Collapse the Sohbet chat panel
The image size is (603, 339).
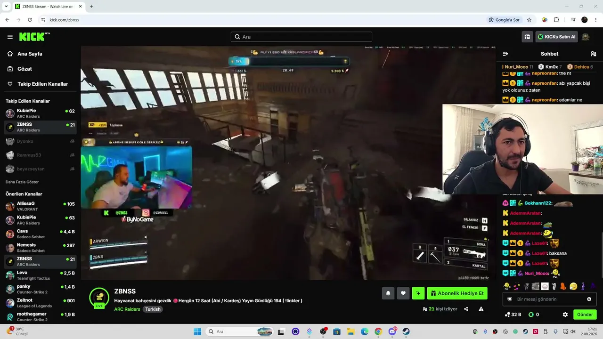505,54
